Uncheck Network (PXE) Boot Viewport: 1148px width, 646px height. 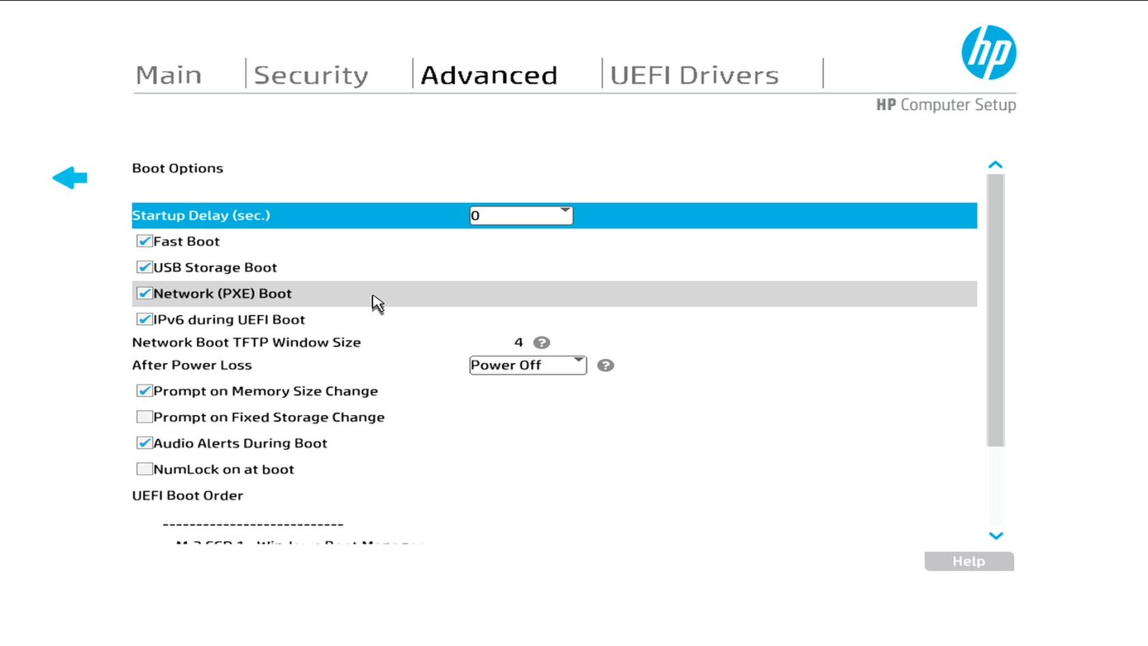[x=144, y=293]
